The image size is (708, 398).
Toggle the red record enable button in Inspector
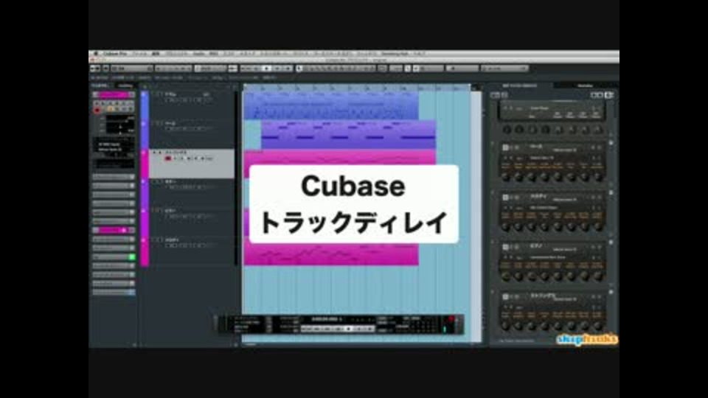(97, 110)
